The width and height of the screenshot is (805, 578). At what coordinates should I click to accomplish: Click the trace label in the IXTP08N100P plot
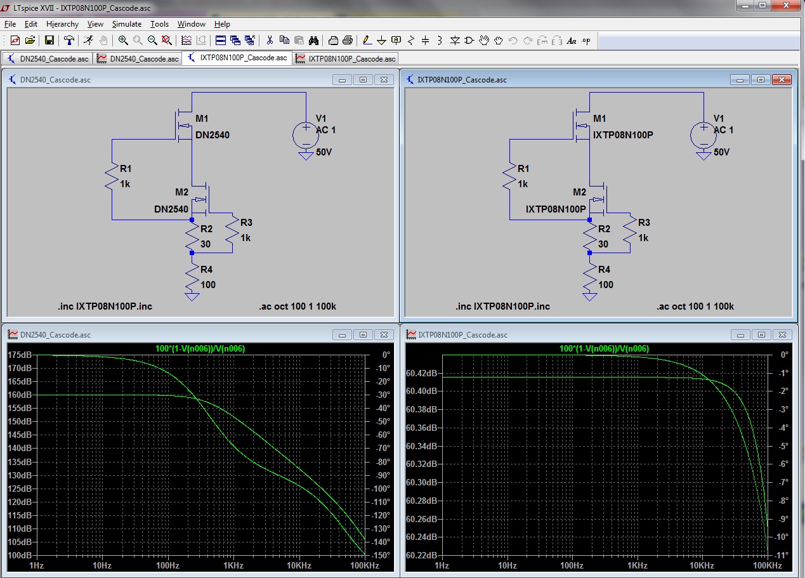(604, 348)
